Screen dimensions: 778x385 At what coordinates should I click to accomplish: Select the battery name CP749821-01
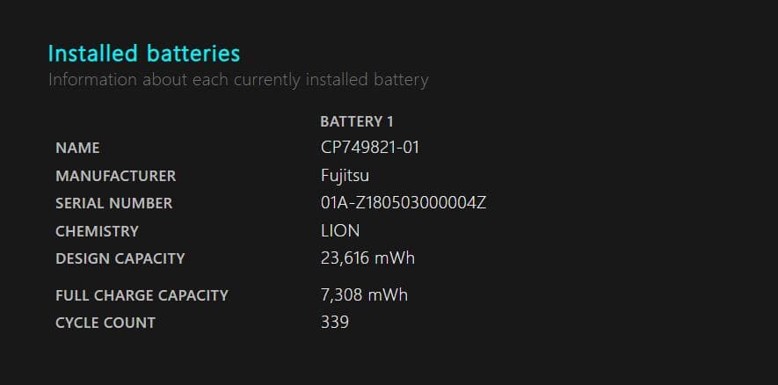[370, 148]
